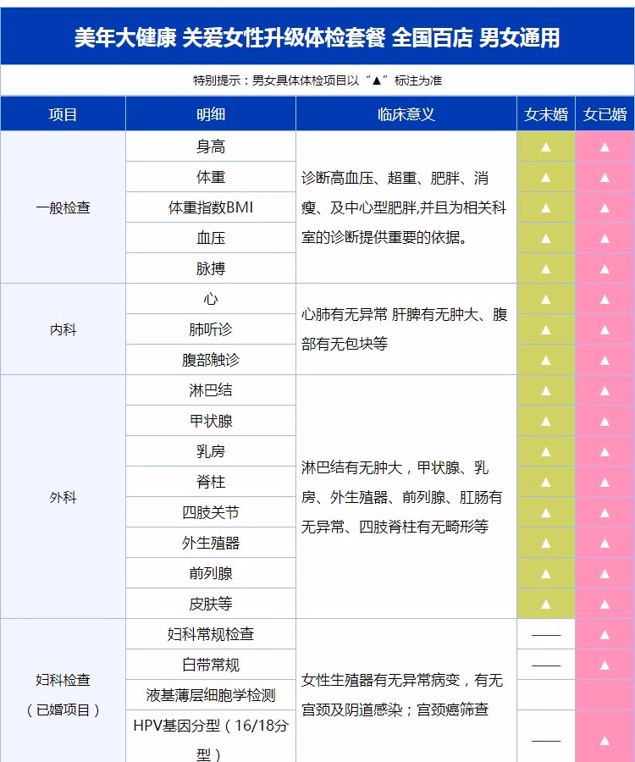Click the 乳房 detail cell

(x=210, y=451)
